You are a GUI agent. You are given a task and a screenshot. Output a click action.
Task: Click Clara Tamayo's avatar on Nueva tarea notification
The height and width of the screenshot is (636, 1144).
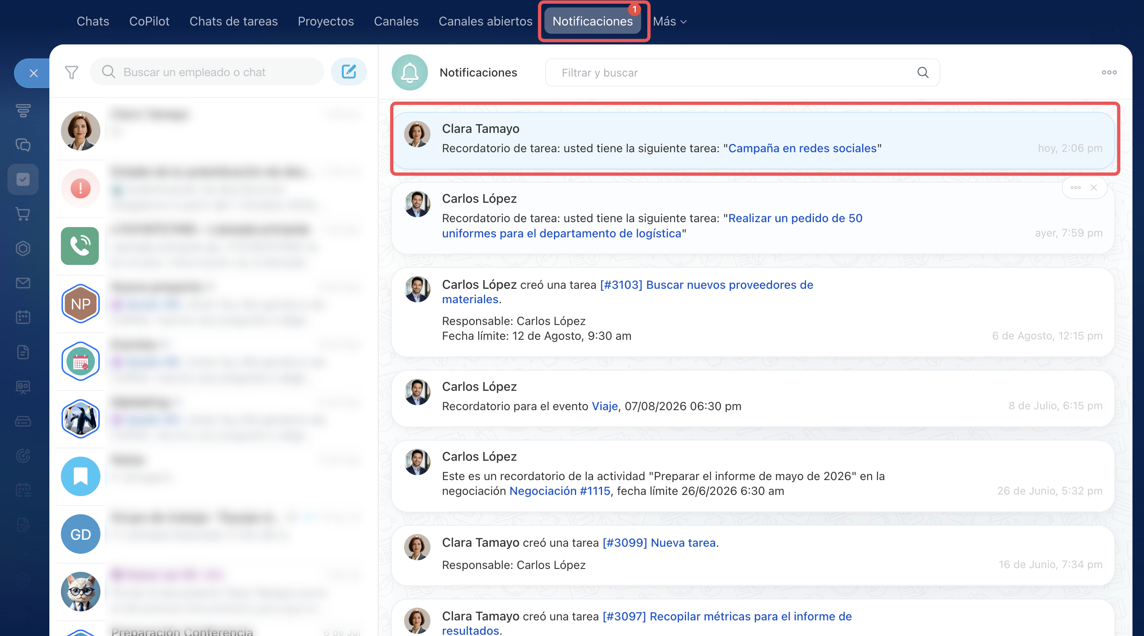coord(417,547)
